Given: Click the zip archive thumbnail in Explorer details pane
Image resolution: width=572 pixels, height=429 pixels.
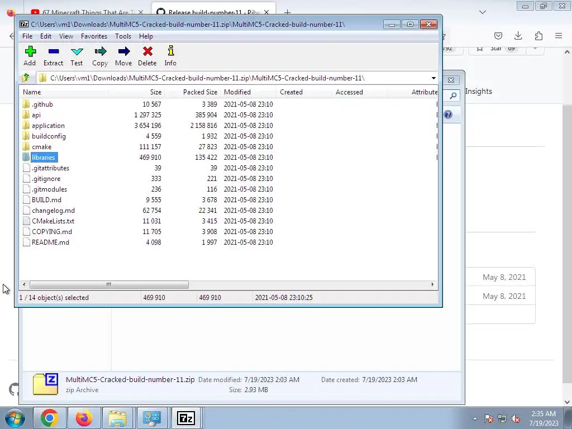Looking at the screenshot, I should pos(46,384).
